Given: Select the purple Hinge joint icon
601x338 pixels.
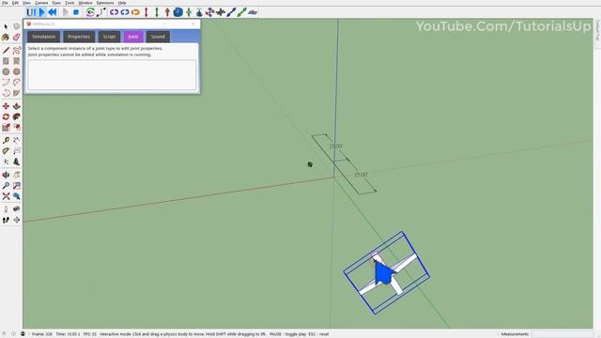Looking at the screenshot, I should click(114, 12).
